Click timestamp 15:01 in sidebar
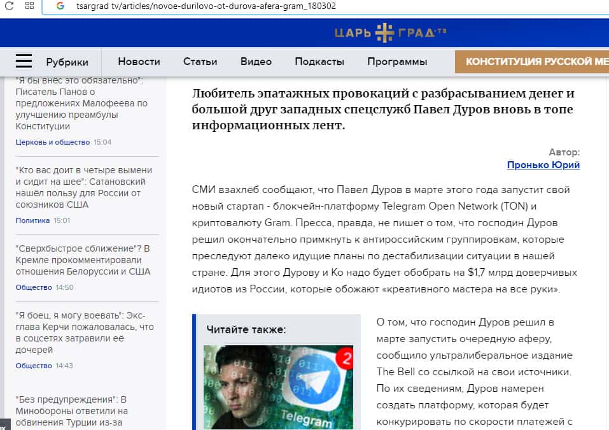This screenshot has width=609, height=430. (x=62, y=220)
